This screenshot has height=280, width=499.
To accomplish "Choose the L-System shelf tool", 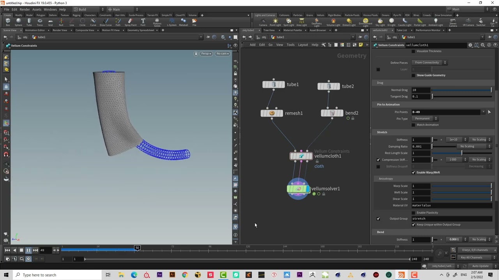I will [x=172, y=22].
